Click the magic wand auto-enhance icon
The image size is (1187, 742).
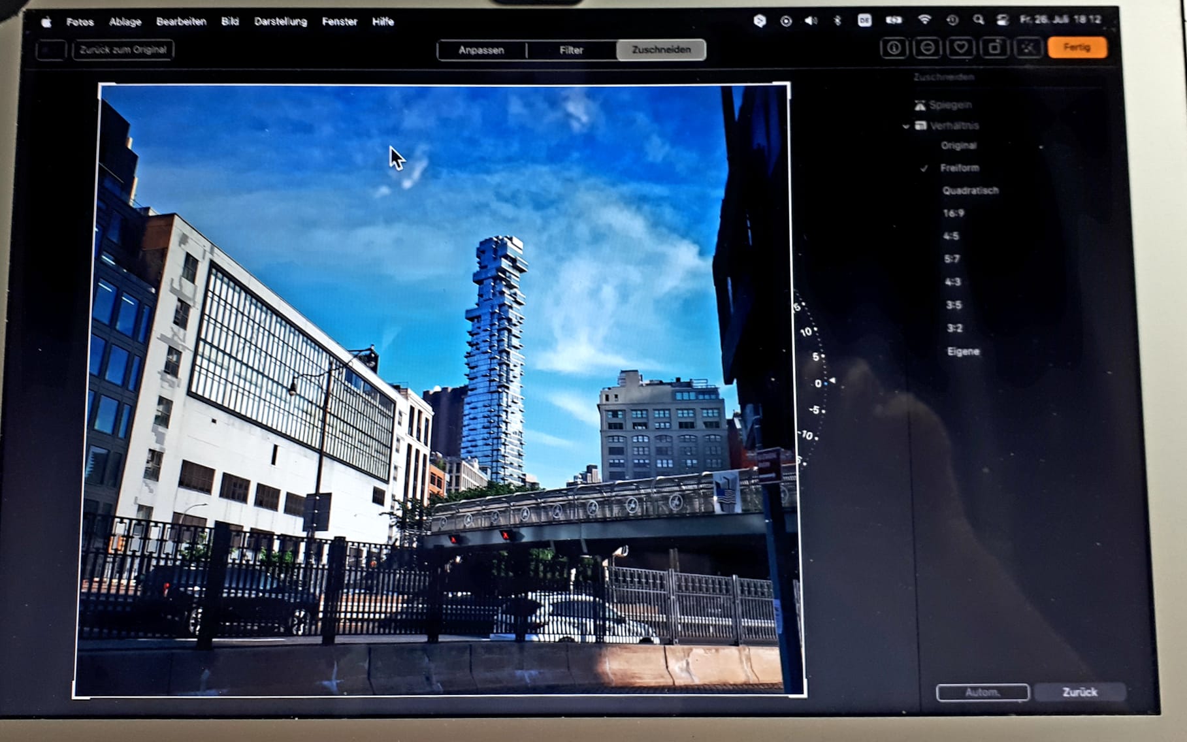[1028, 48]
